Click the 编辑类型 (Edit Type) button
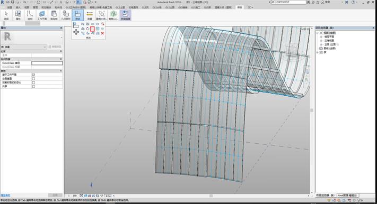The image size is (377, 204). pos(55,47)
